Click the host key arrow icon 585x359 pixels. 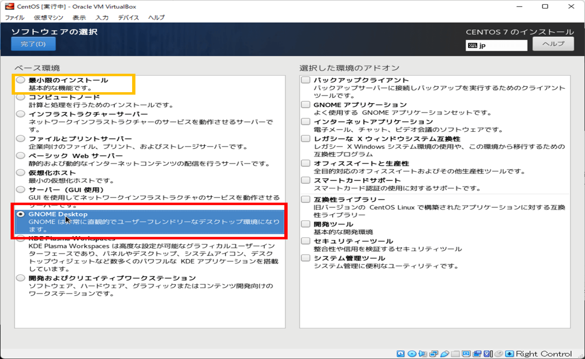point(510,354)
